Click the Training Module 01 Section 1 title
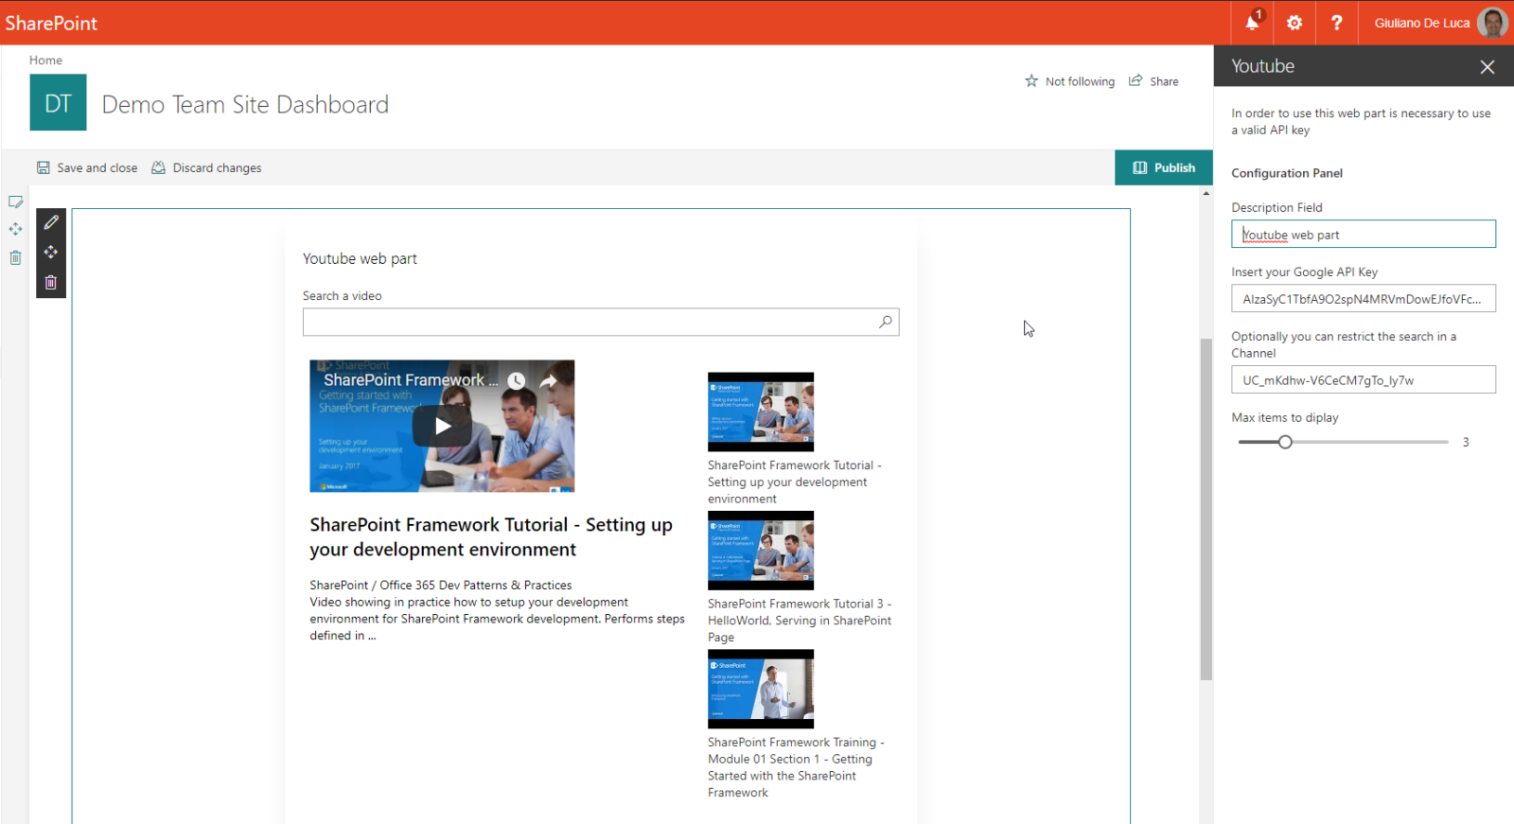This screenshot has width=1514, height=824. point(796,767)
